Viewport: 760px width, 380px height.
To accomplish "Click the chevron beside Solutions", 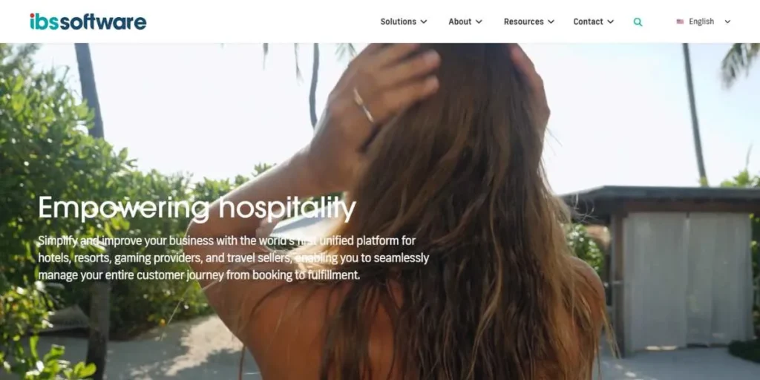I will click(424, 22).
